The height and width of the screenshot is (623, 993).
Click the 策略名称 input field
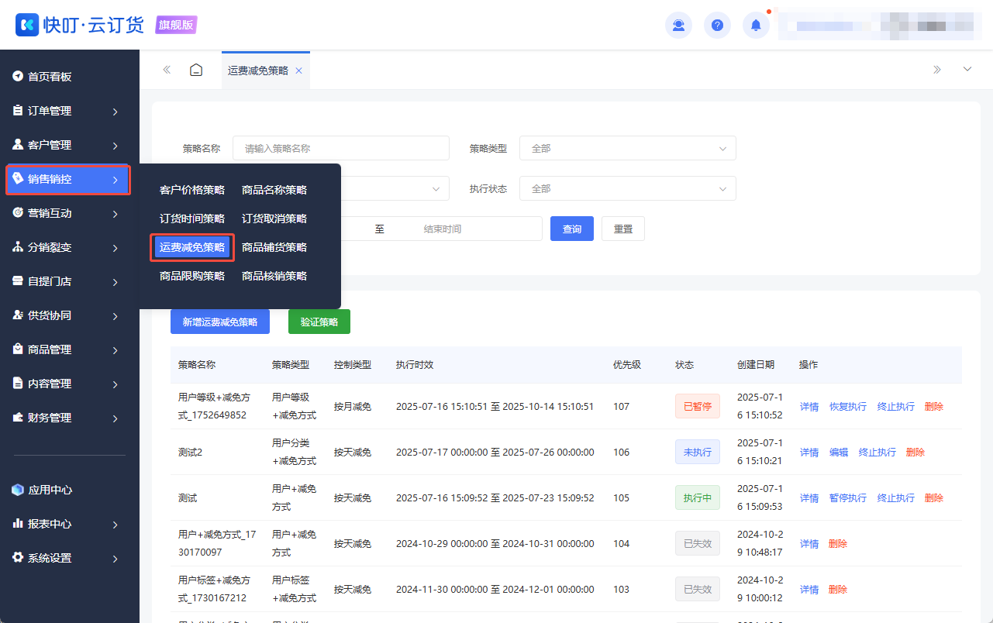point(341,148)
